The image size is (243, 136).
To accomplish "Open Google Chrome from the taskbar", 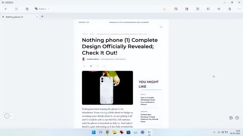I will click(107, 132).
